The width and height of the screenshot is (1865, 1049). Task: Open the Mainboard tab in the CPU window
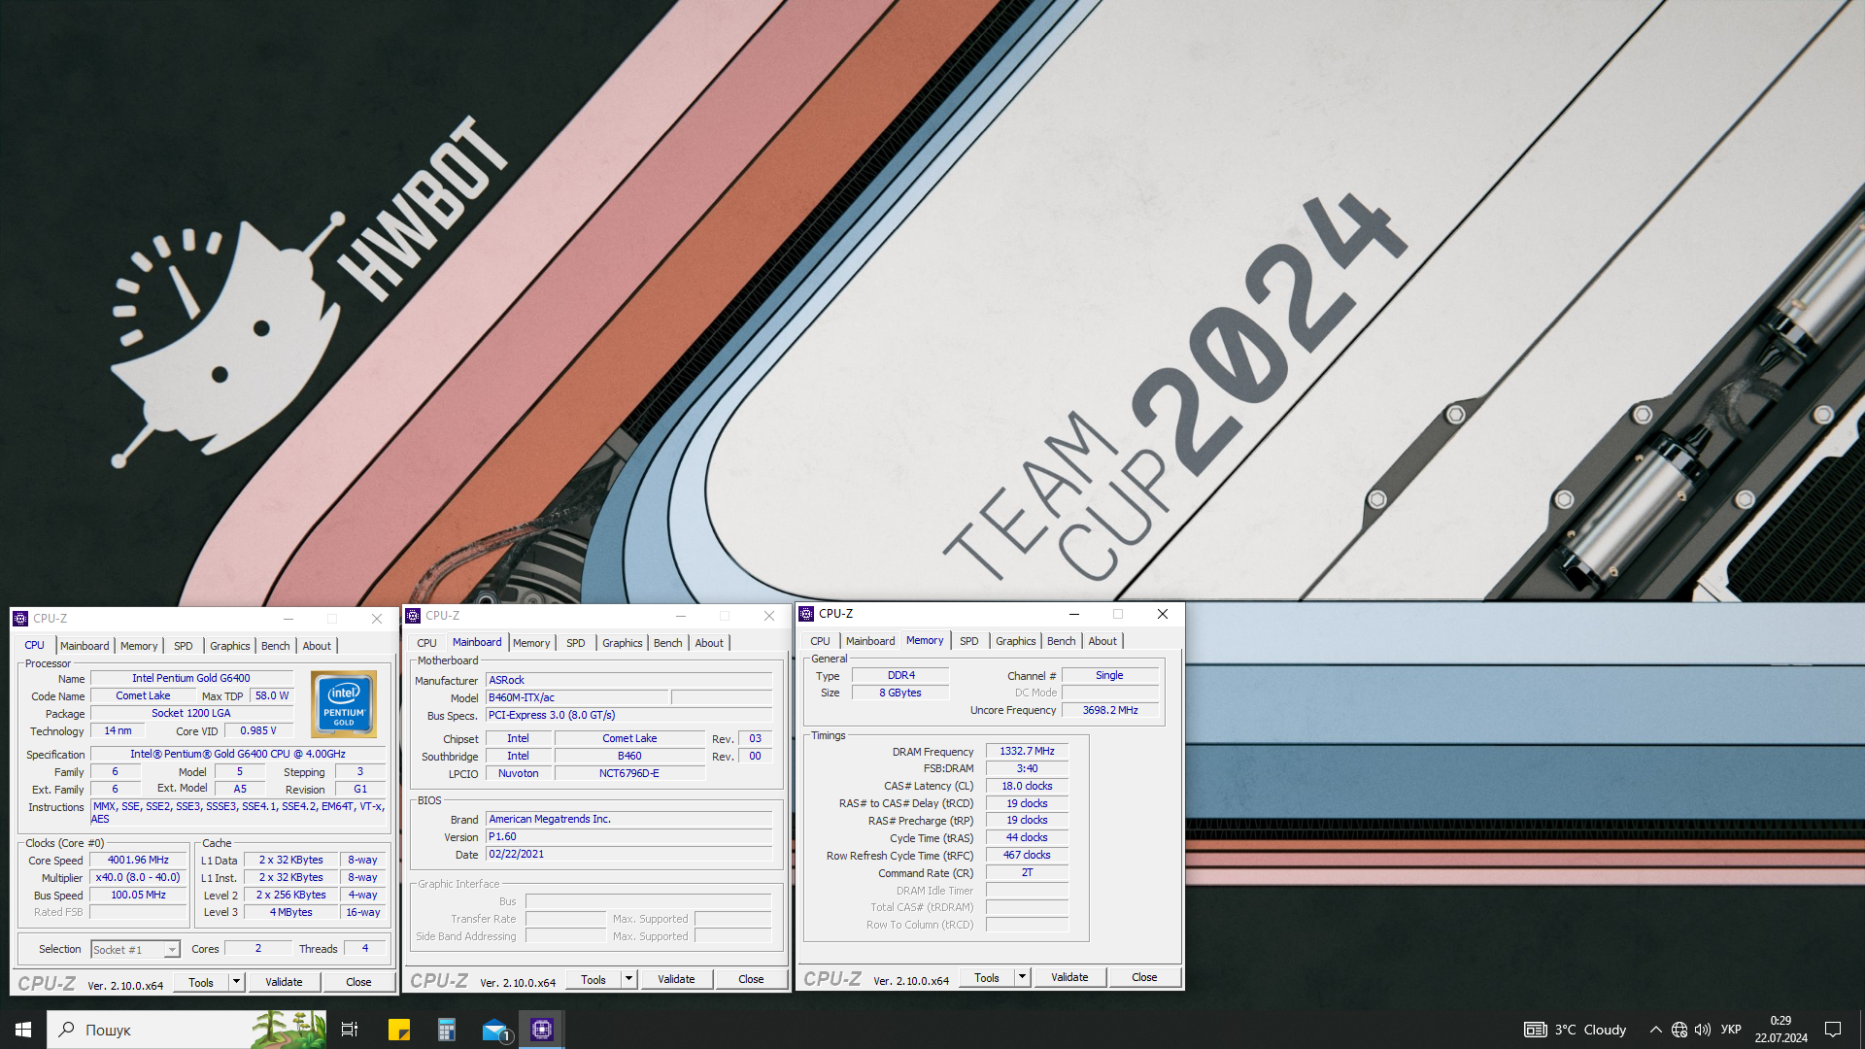pos(85,646)
